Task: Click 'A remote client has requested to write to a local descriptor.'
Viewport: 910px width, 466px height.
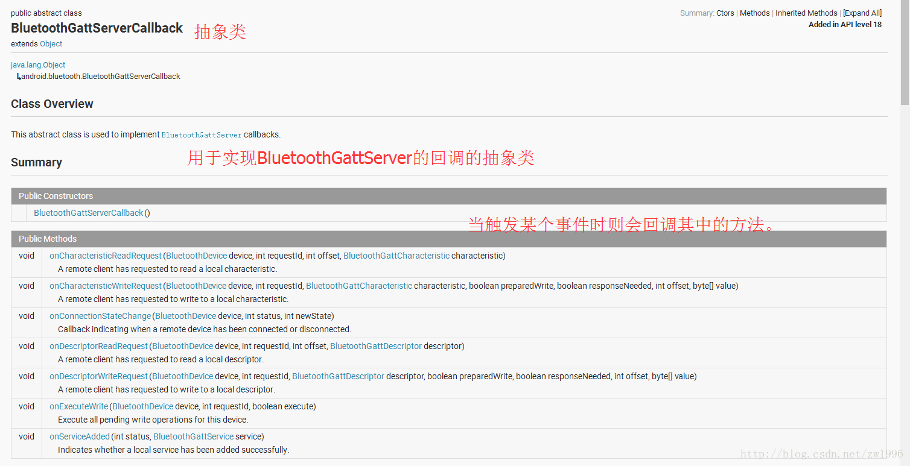Action: click(167, 389)
